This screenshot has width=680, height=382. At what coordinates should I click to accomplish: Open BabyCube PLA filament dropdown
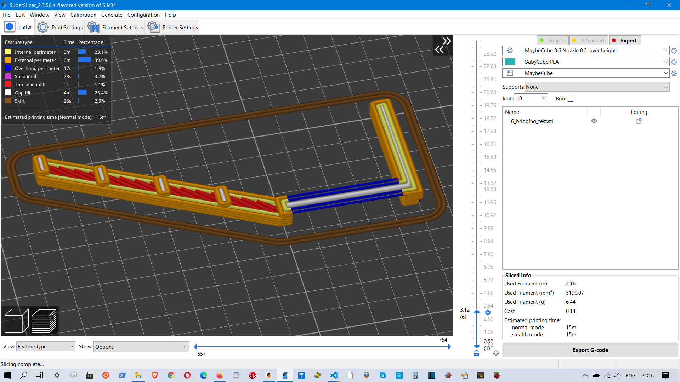tap(586, 62)
